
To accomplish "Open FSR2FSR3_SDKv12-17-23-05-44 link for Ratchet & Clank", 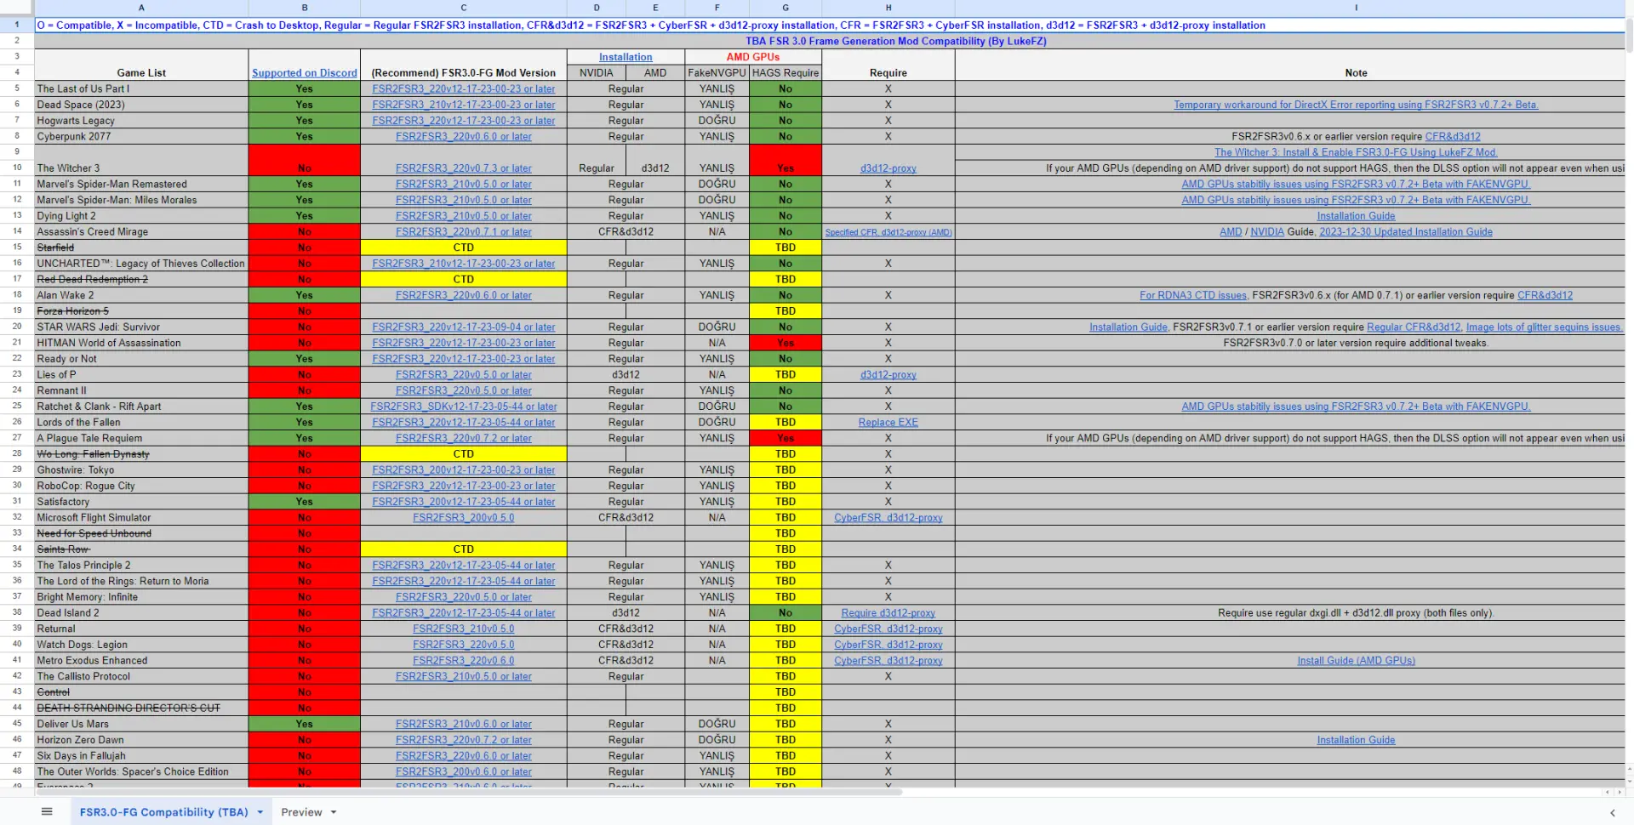I will 463,407.
